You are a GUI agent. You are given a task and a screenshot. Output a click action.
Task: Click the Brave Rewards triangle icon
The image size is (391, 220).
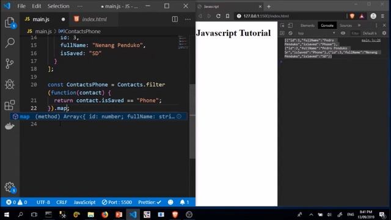point(362,16)
